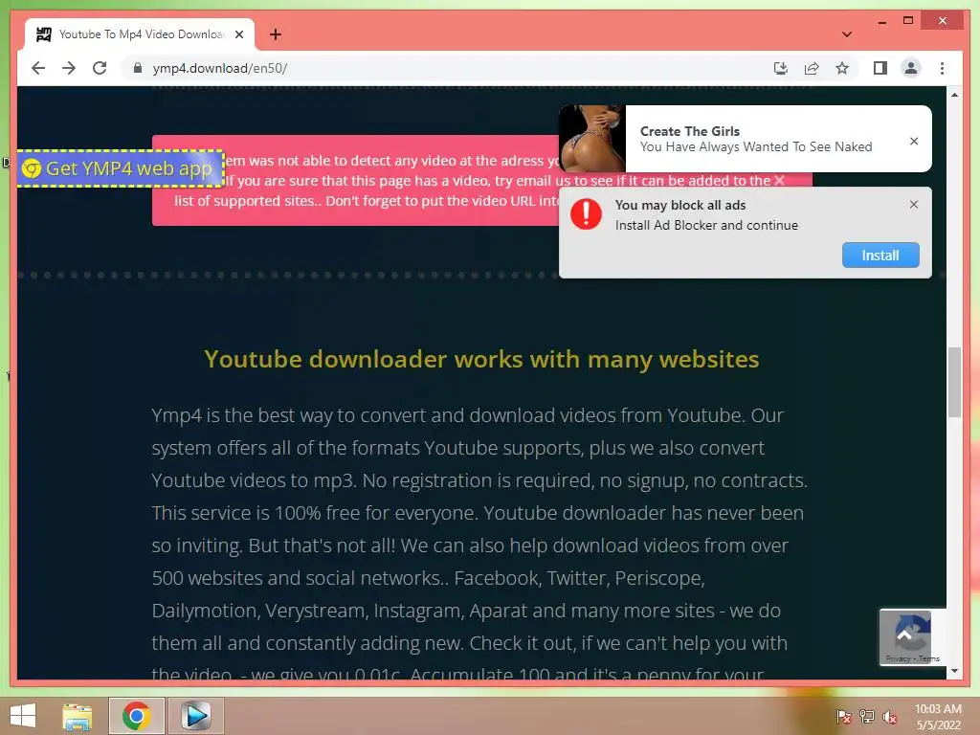Open the Chrome profile menu
This screenshot has width=980, height=735.
(911, 68)
